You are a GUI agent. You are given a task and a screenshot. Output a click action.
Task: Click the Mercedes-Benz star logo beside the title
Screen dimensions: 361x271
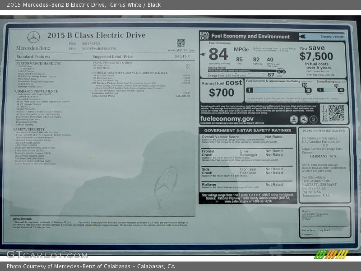tap(33, 37)
